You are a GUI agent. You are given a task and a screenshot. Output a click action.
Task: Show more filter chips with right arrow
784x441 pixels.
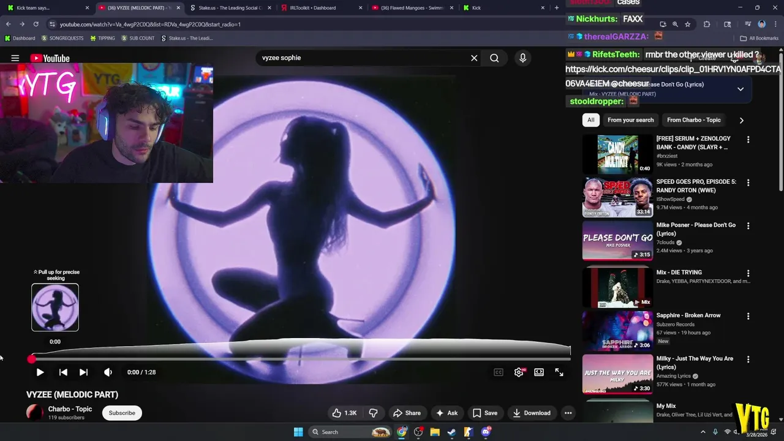tap(741, 120)
